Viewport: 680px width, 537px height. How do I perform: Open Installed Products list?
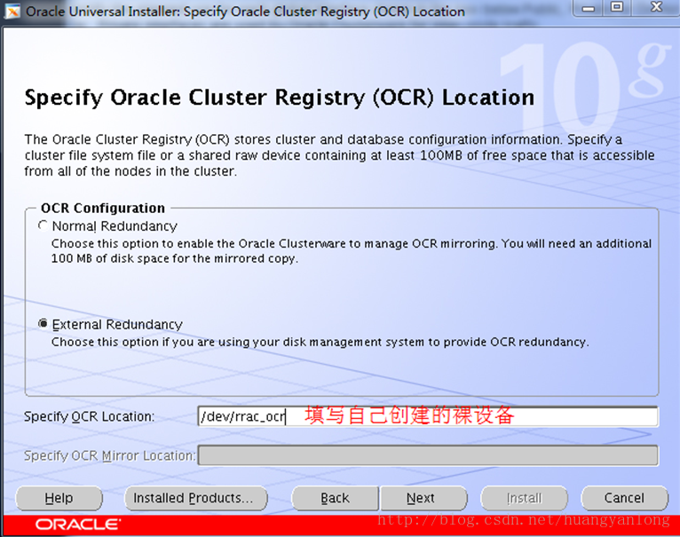[x=195, y=498]
